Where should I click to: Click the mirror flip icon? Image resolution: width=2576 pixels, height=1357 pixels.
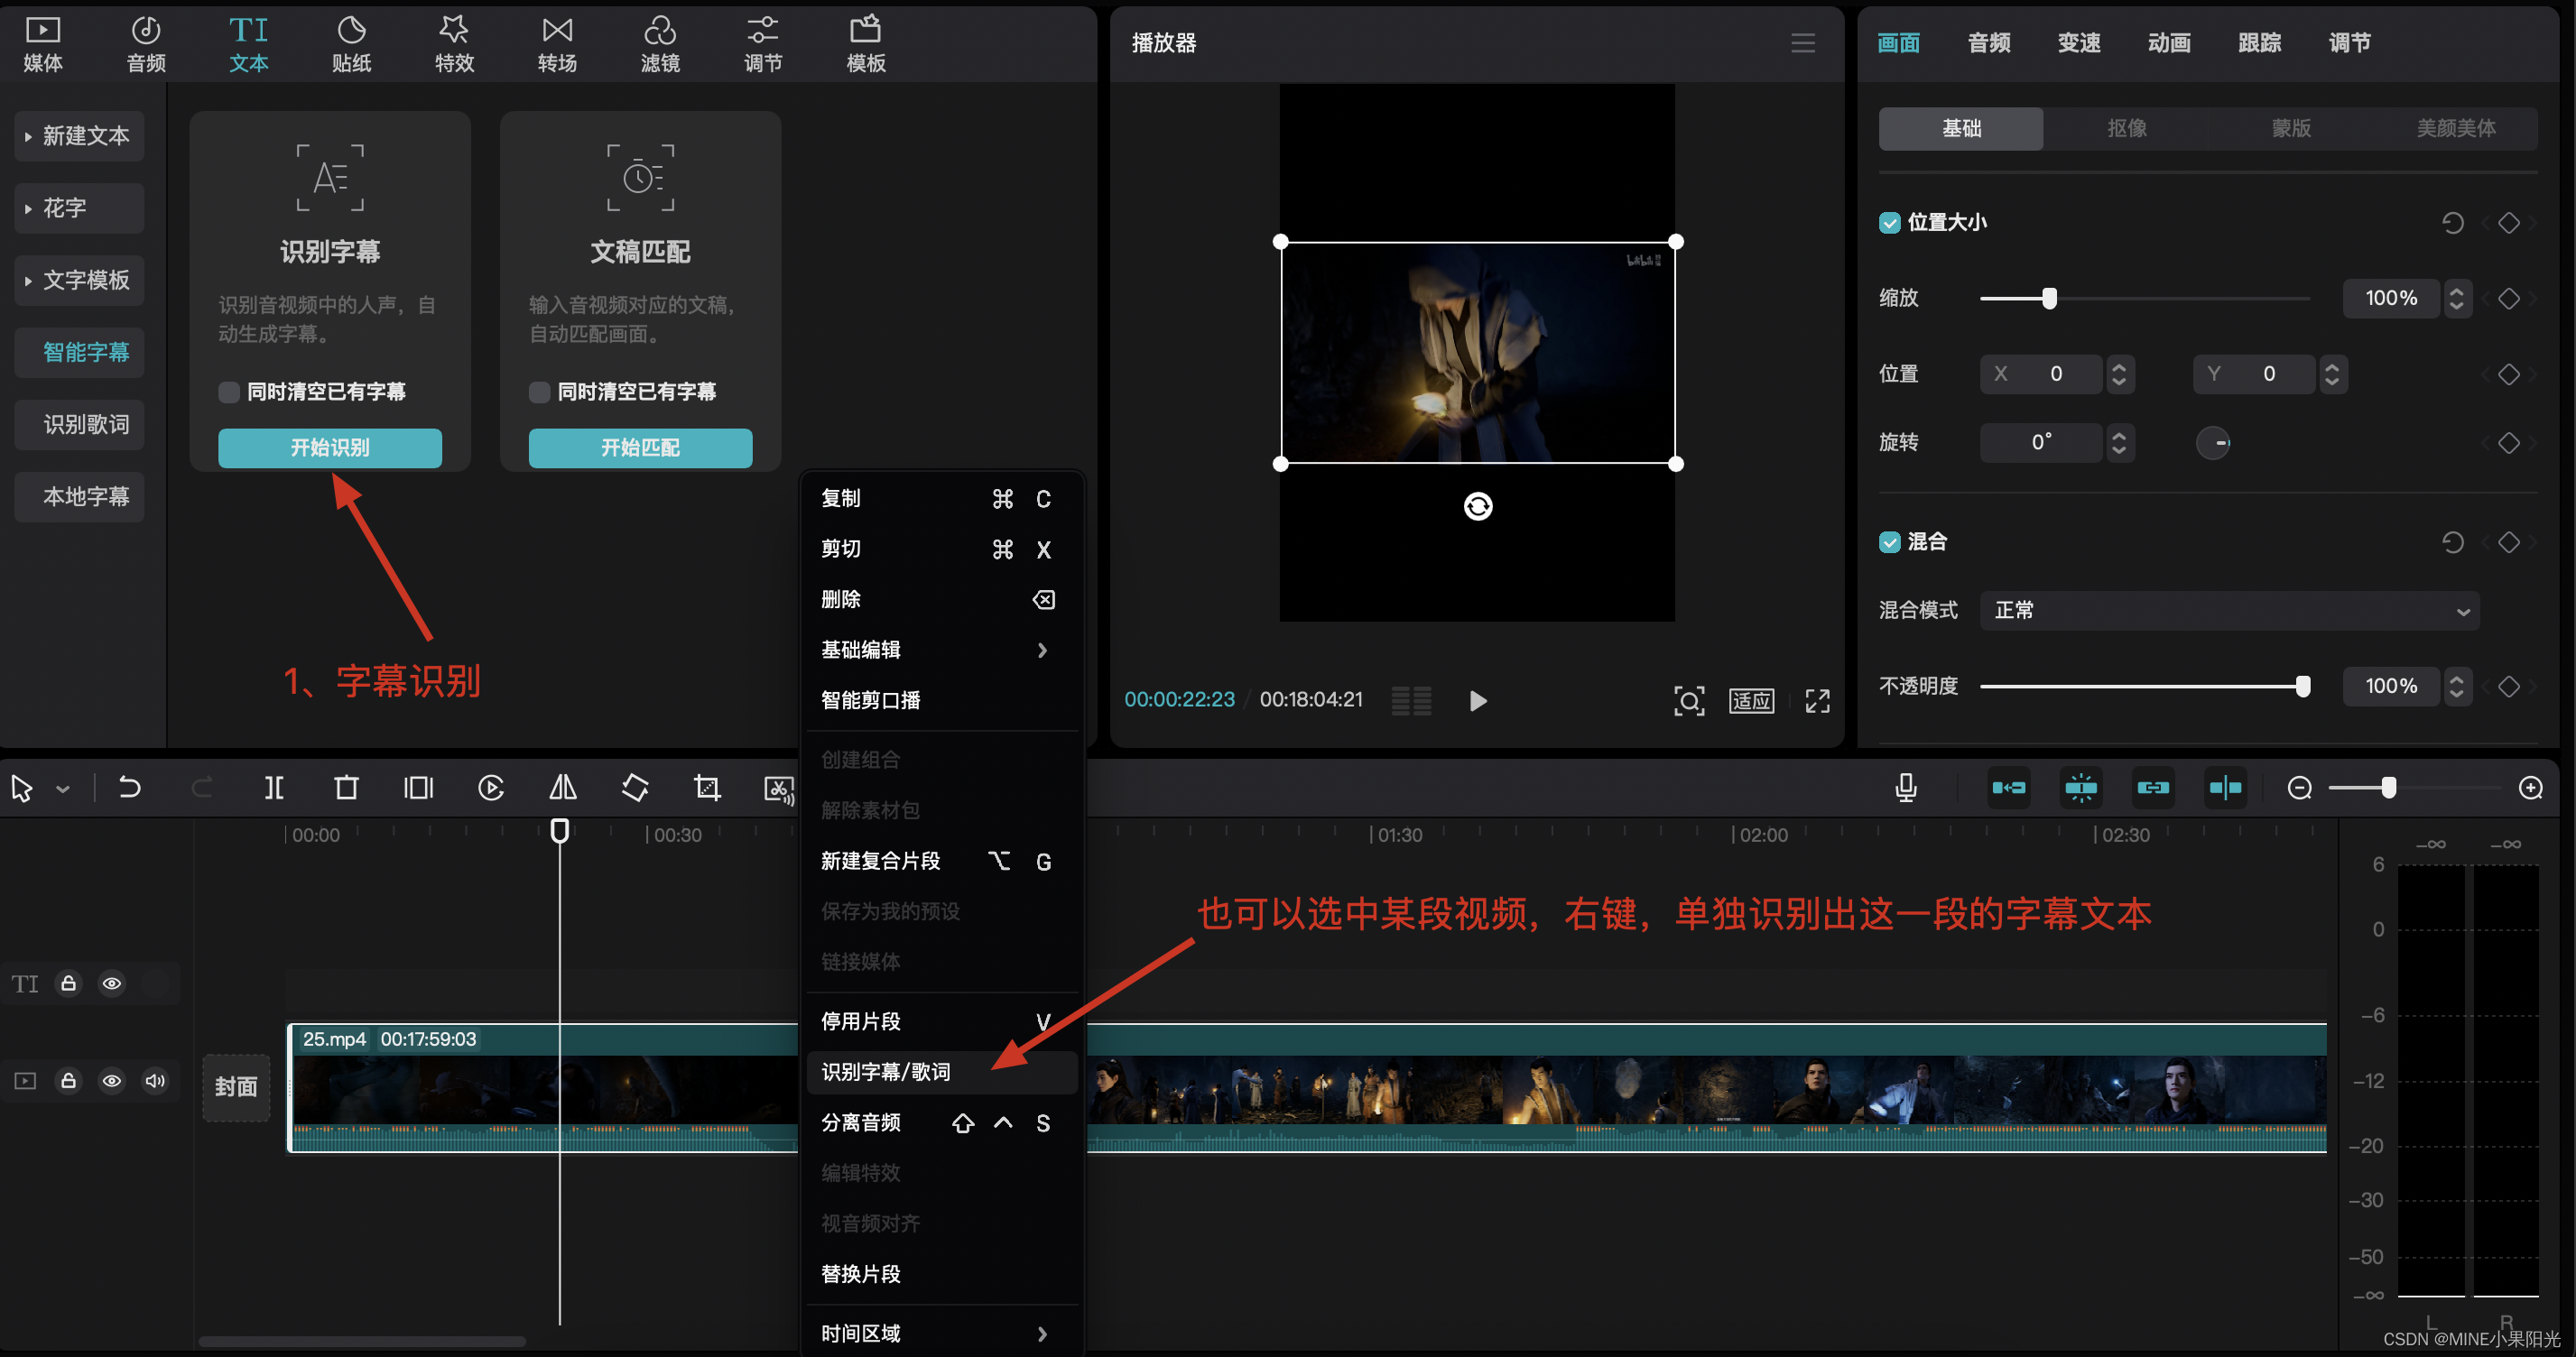[563, 788]
